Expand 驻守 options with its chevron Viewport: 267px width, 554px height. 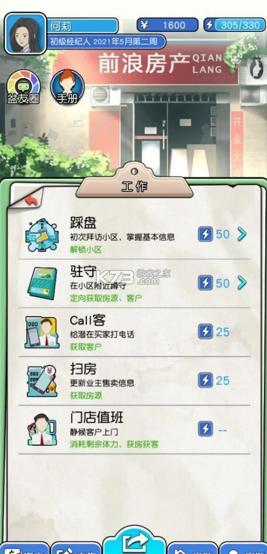(242, 283)
